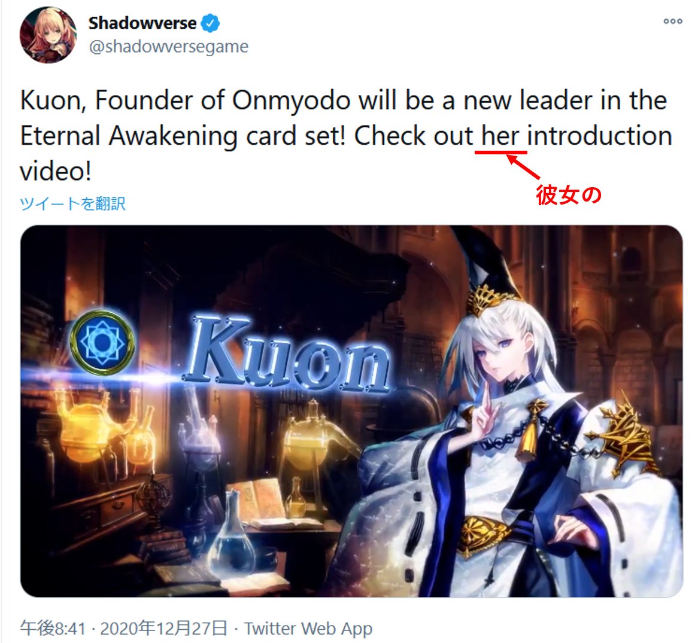Click the stylized Kuon title in the video
This screenshot has height=643, width=692.
click(287, 354)
